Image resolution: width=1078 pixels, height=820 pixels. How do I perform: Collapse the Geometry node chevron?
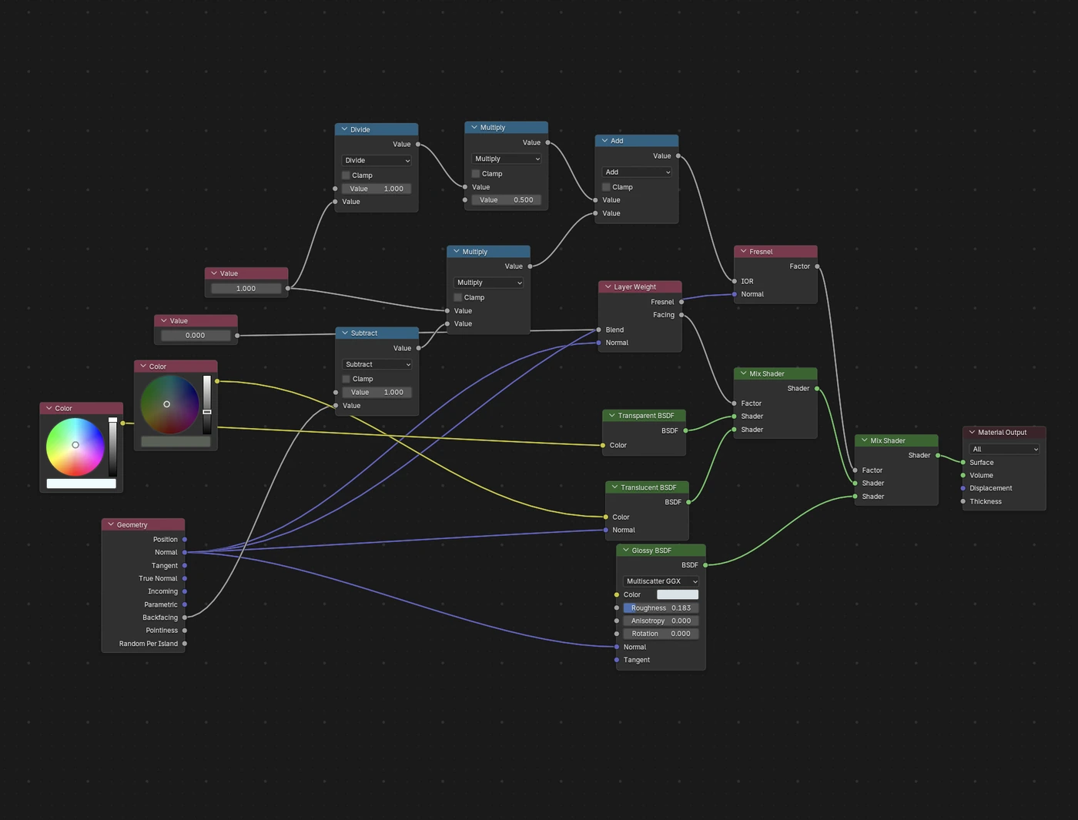coord(111,524)
